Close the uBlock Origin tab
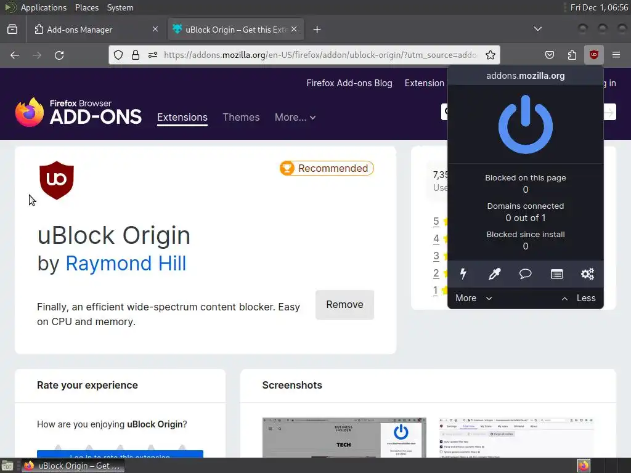This screenshot has width=631, height=473. [x=294, y=29]
